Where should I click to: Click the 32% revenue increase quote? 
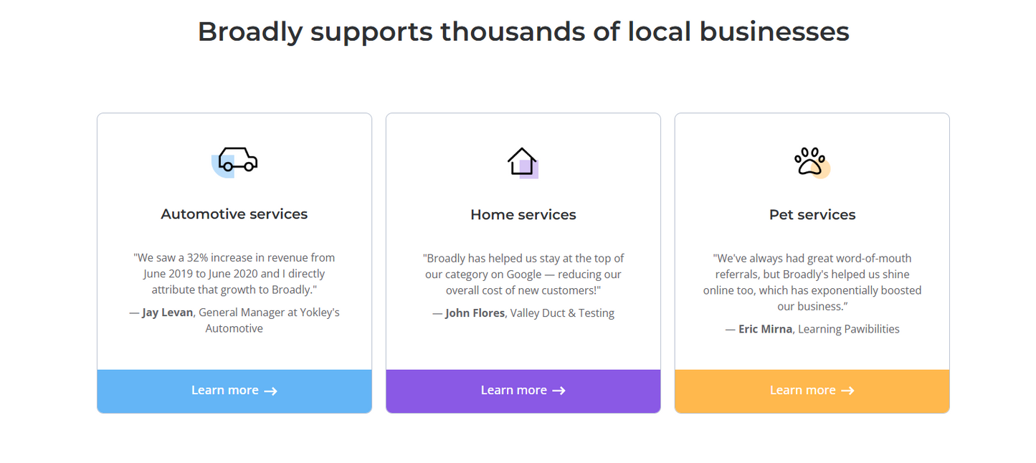pos(234,273)
